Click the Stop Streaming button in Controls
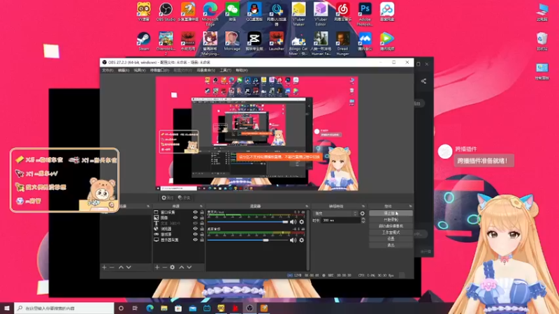The image size is (559, 314). [391, 214]
